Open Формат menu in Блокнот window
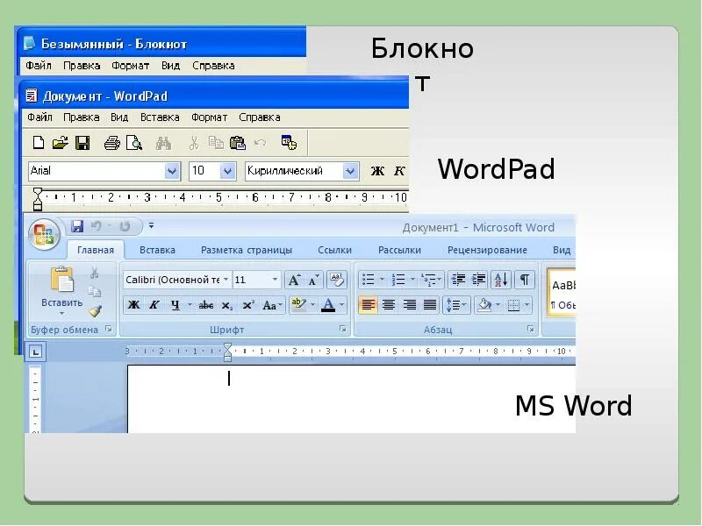 point(130,66)
